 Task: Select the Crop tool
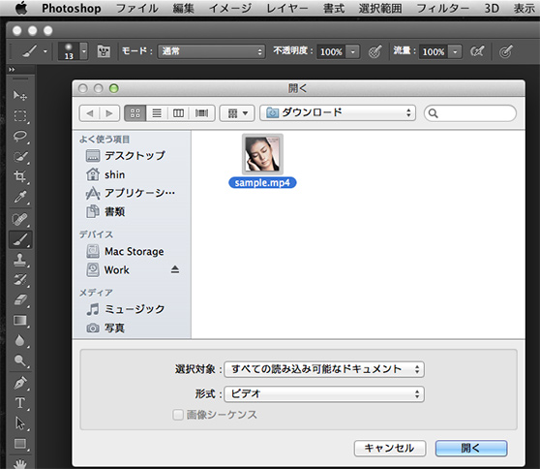point(20,176)
